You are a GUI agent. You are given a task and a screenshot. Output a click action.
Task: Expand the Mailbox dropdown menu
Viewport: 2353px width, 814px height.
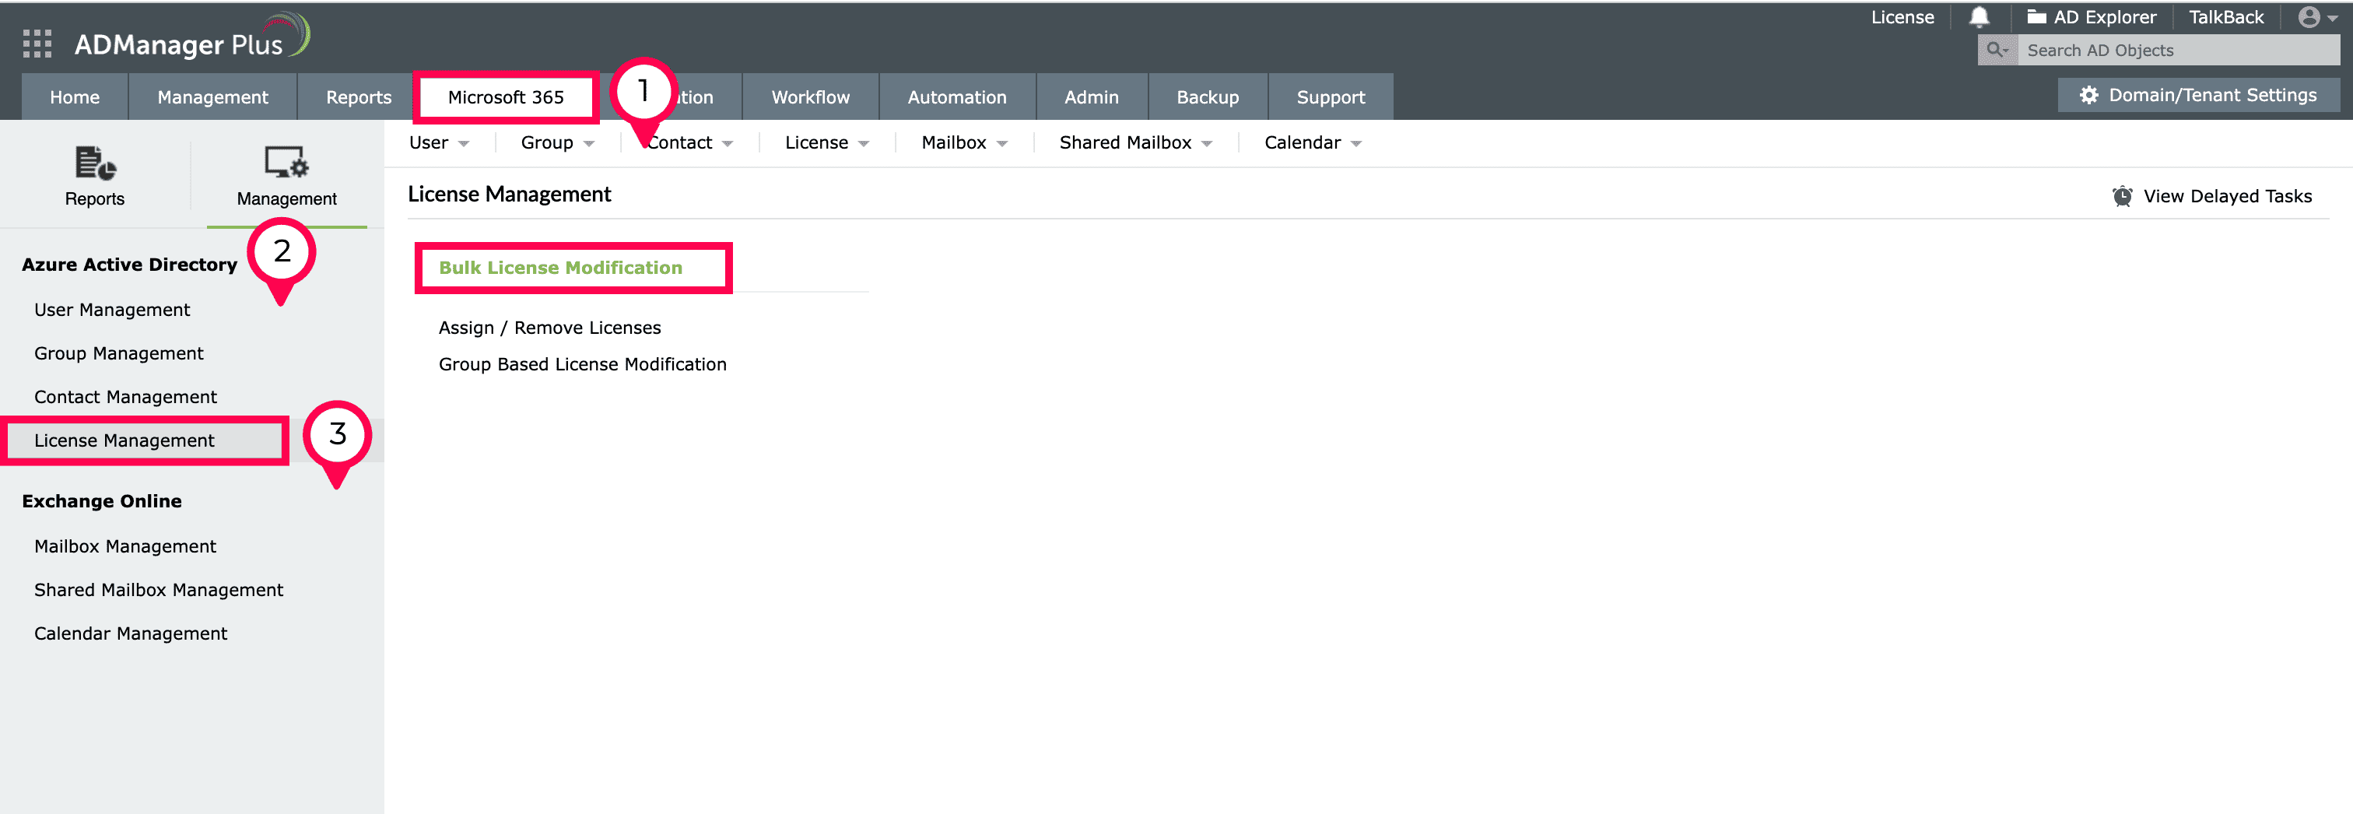tap(965, 142)
